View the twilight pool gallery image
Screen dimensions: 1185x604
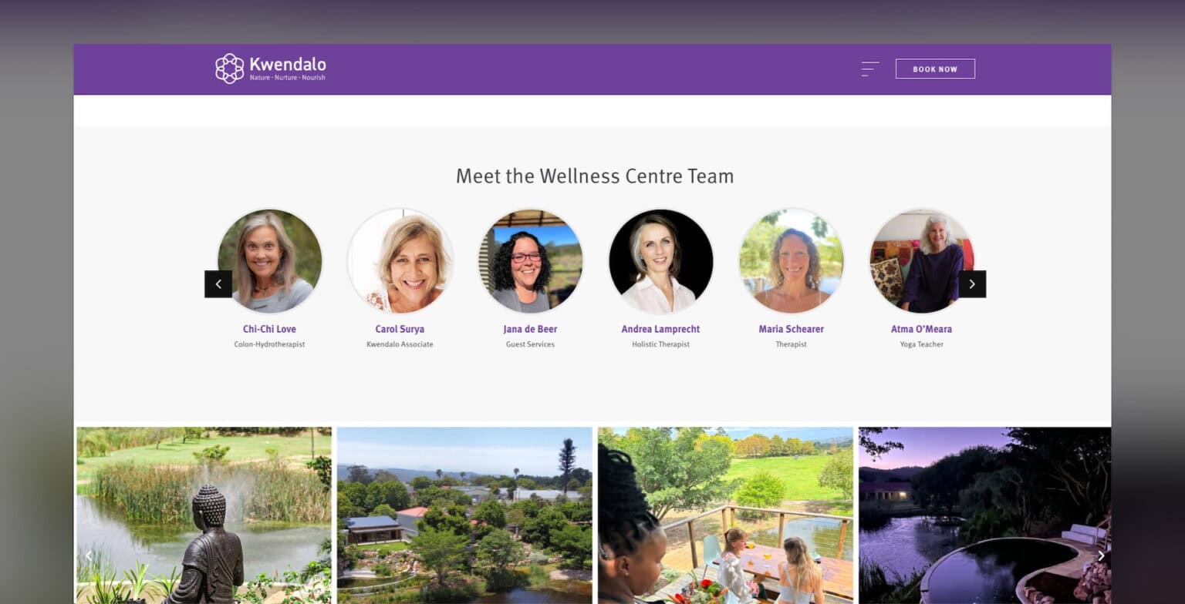coord(985,515)
